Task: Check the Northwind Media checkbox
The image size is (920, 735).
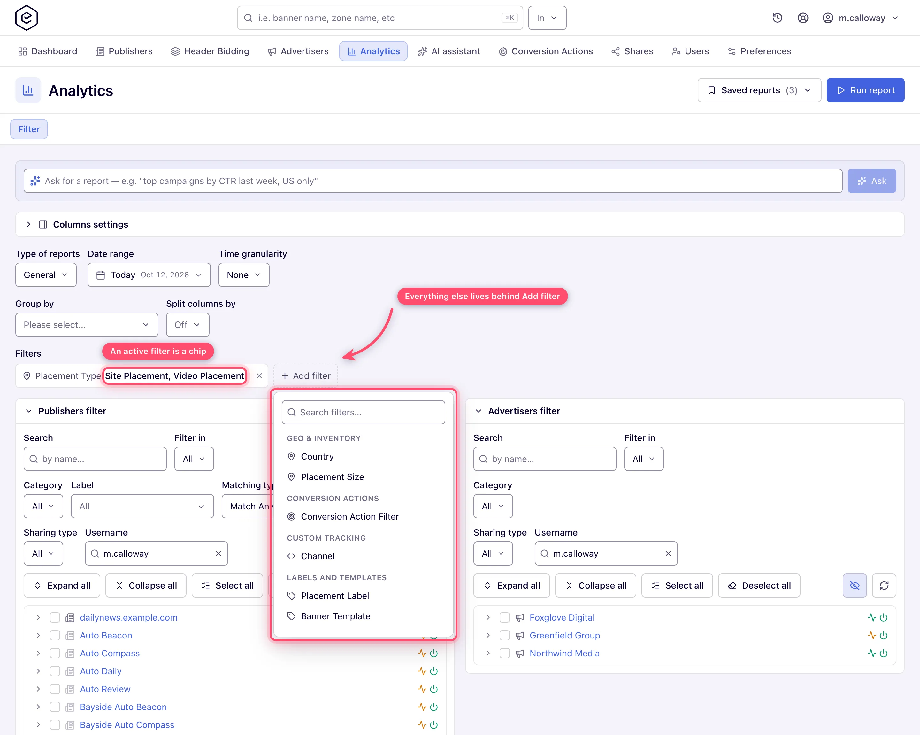Action: (504, 654)
